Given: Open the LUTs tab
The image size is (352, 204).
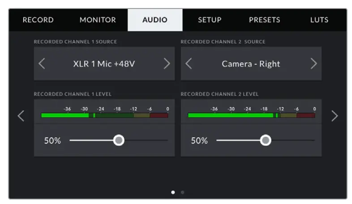Looking at the screenshot, I should click(319, 20).
